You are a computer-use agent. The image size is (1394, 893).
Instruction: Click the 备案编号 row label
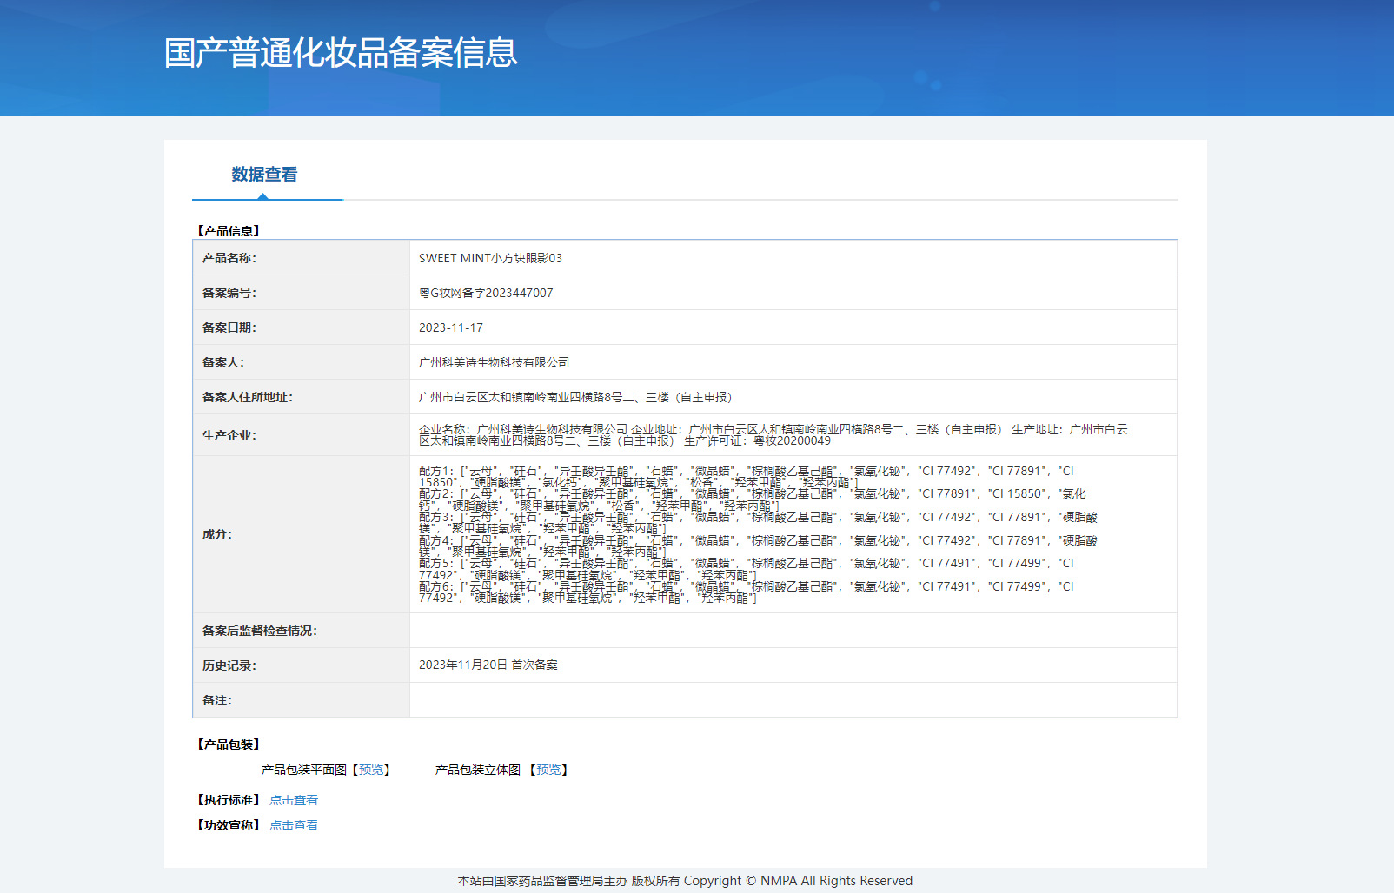click(x=229, y=293)
